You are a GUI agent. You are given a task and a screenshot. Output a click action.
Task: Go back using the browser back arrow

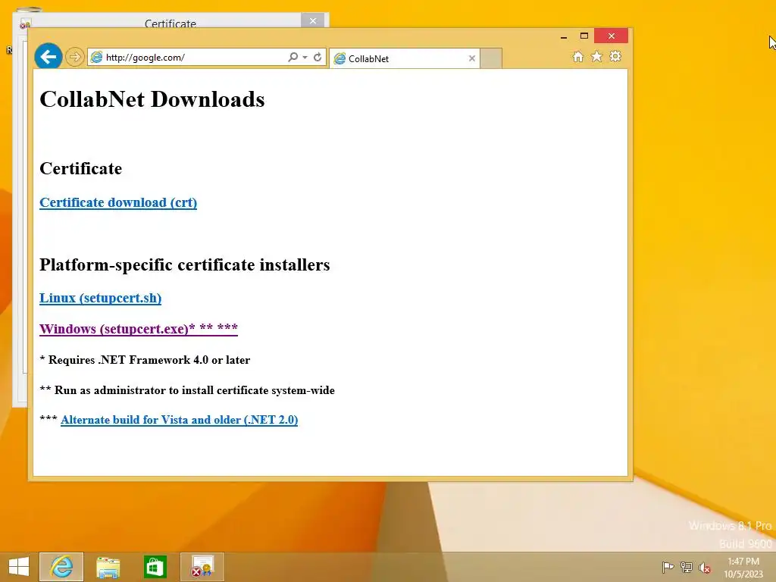coord(48,57)
